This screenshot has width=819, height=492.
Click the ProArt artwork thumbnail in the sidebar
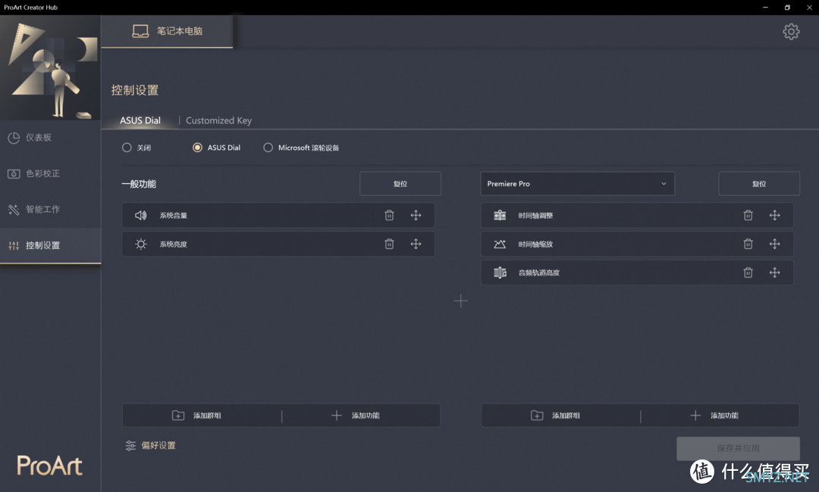[50, 68]
